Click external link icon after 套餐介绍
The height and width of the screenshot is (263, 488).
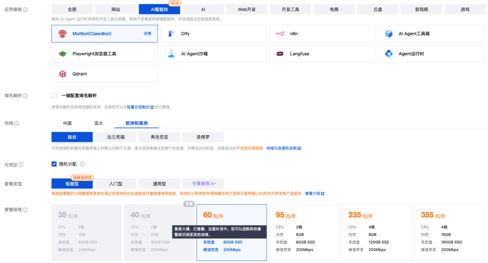pyautogui.click(x=323, y=193)
